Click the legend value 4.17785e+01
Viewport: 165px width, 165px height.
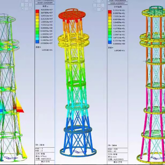pyautogui.click(x=119, y=28)
